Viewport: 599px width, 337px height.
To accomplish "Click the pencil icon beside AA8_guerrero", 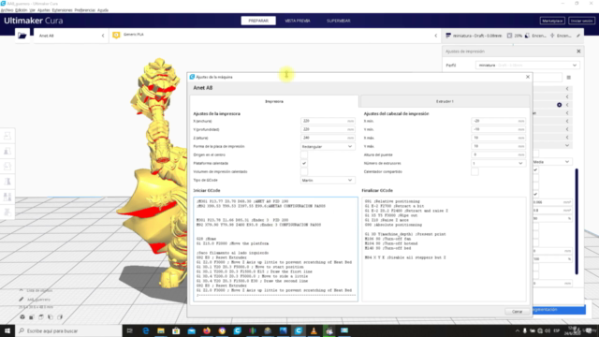I will (22, 300).
